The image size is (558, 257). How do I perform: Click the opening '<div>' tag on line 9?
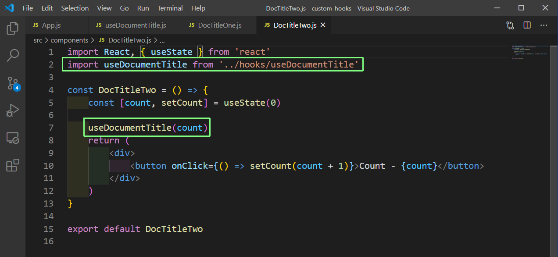pos(122,153)
